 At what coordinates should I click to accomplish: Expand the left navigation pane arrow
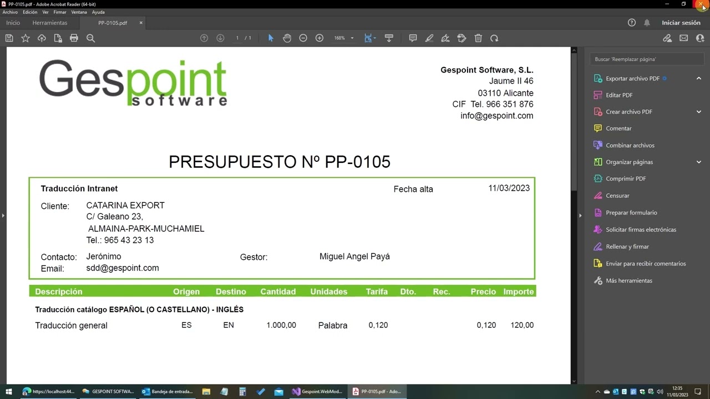coord(3,215)
